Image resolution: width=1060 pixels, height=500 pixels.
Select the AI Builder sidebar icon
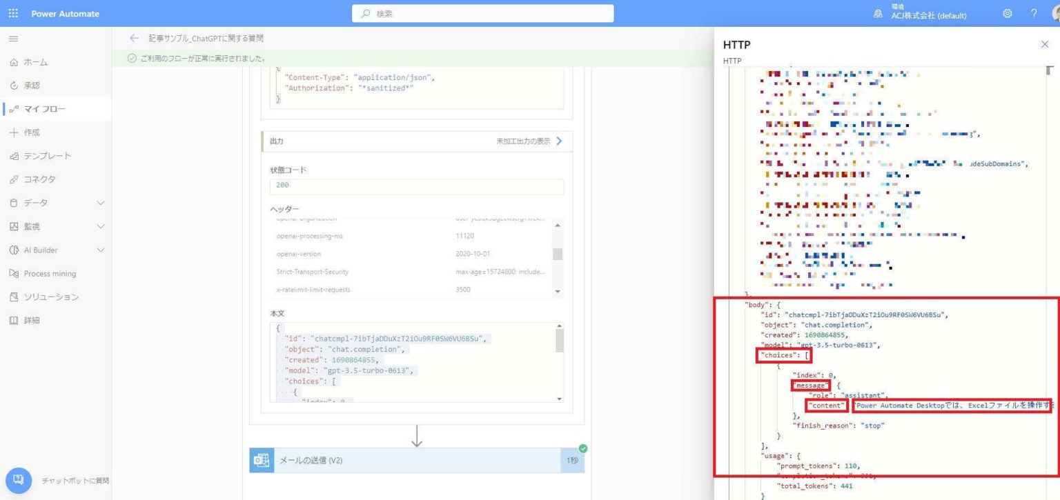(41, 250)
